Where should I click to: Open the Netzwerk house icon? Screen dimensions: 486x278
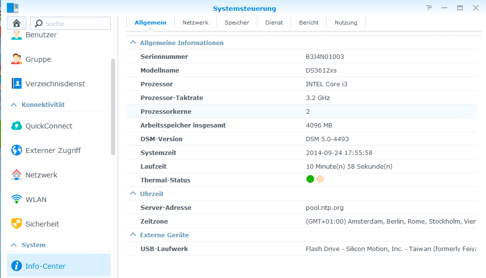pyautogui.click(x=17, y=175)
